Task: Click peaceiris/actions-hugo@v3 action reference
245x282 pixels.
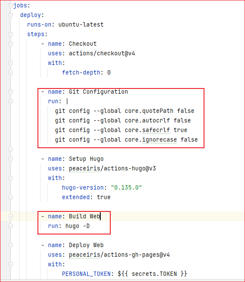Action: click(x=112, y=169)
